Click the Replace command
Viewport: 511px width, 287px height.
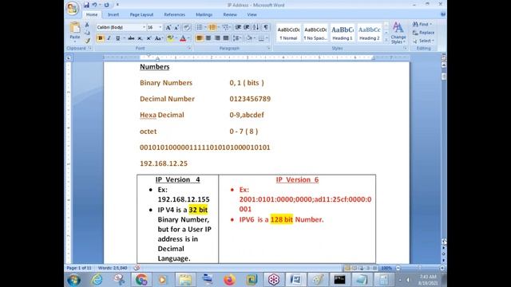coord(424,33)
